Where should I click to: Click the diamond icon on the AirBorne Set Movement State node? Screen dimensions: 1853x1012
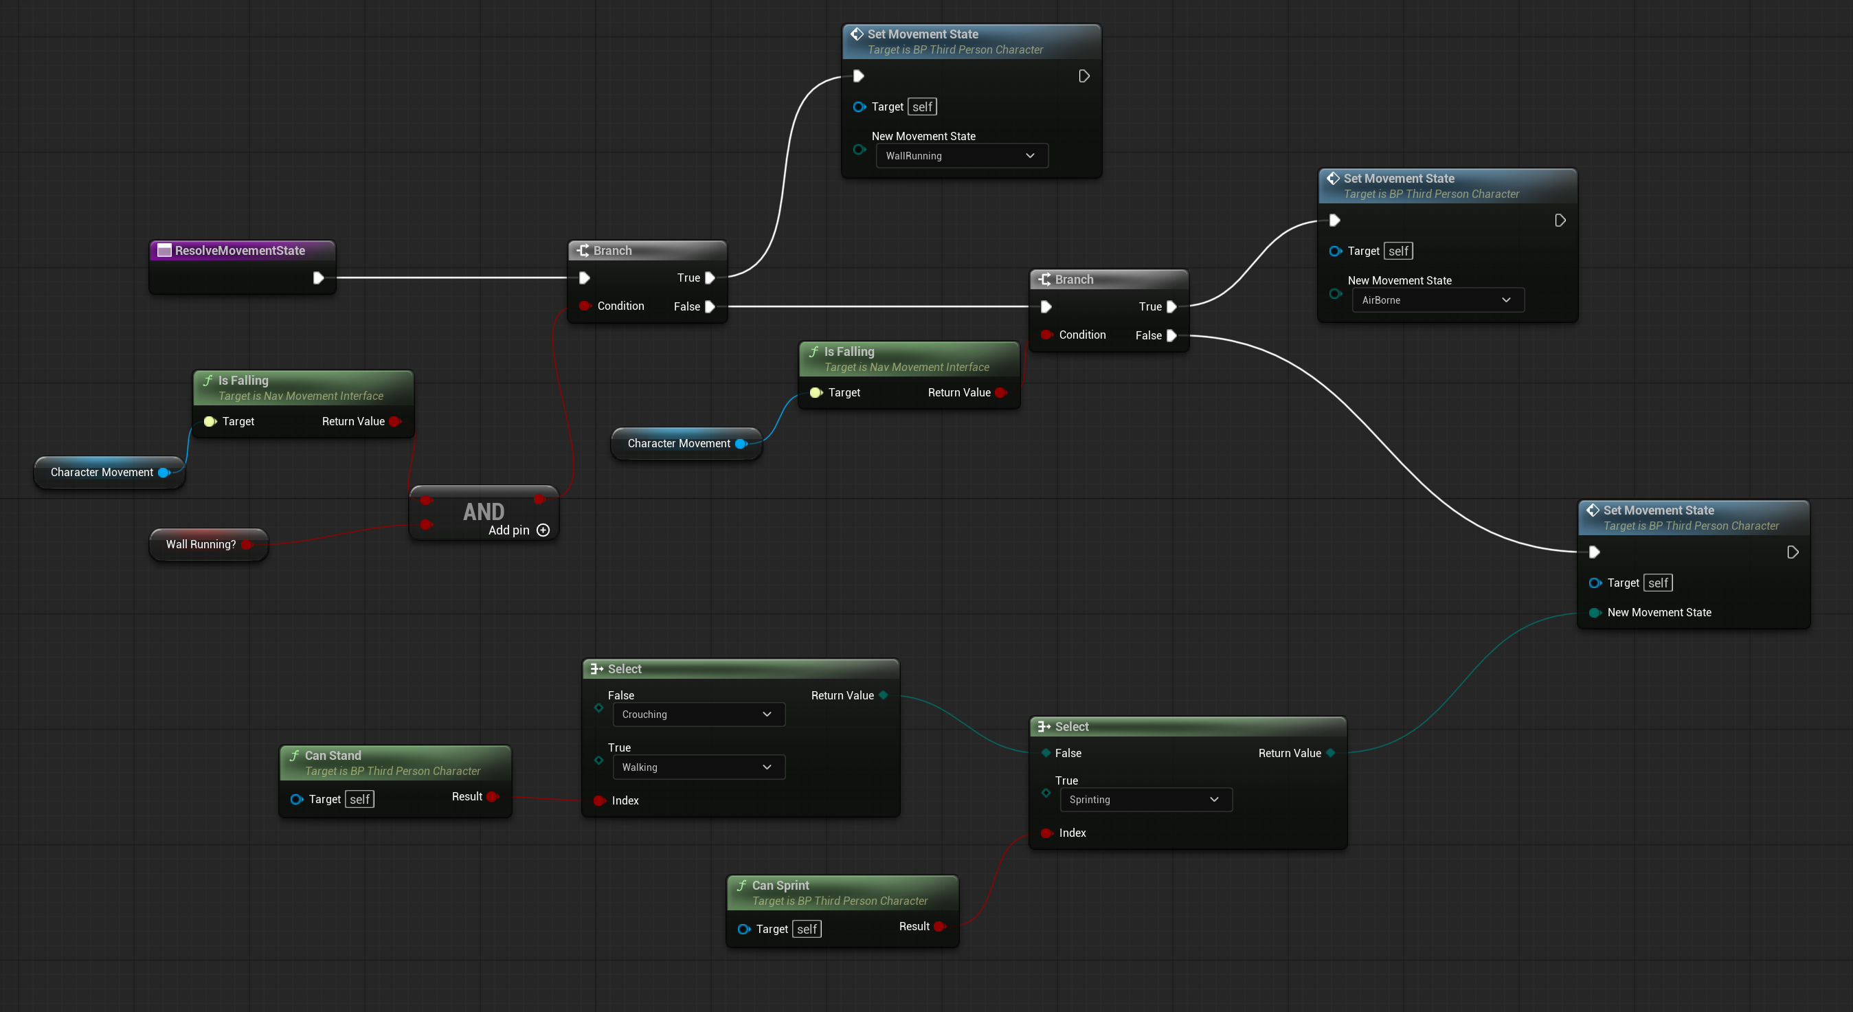tap(1333, 178)
